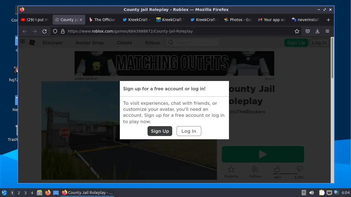Bookmark this page with star icon

pos(297,31)
